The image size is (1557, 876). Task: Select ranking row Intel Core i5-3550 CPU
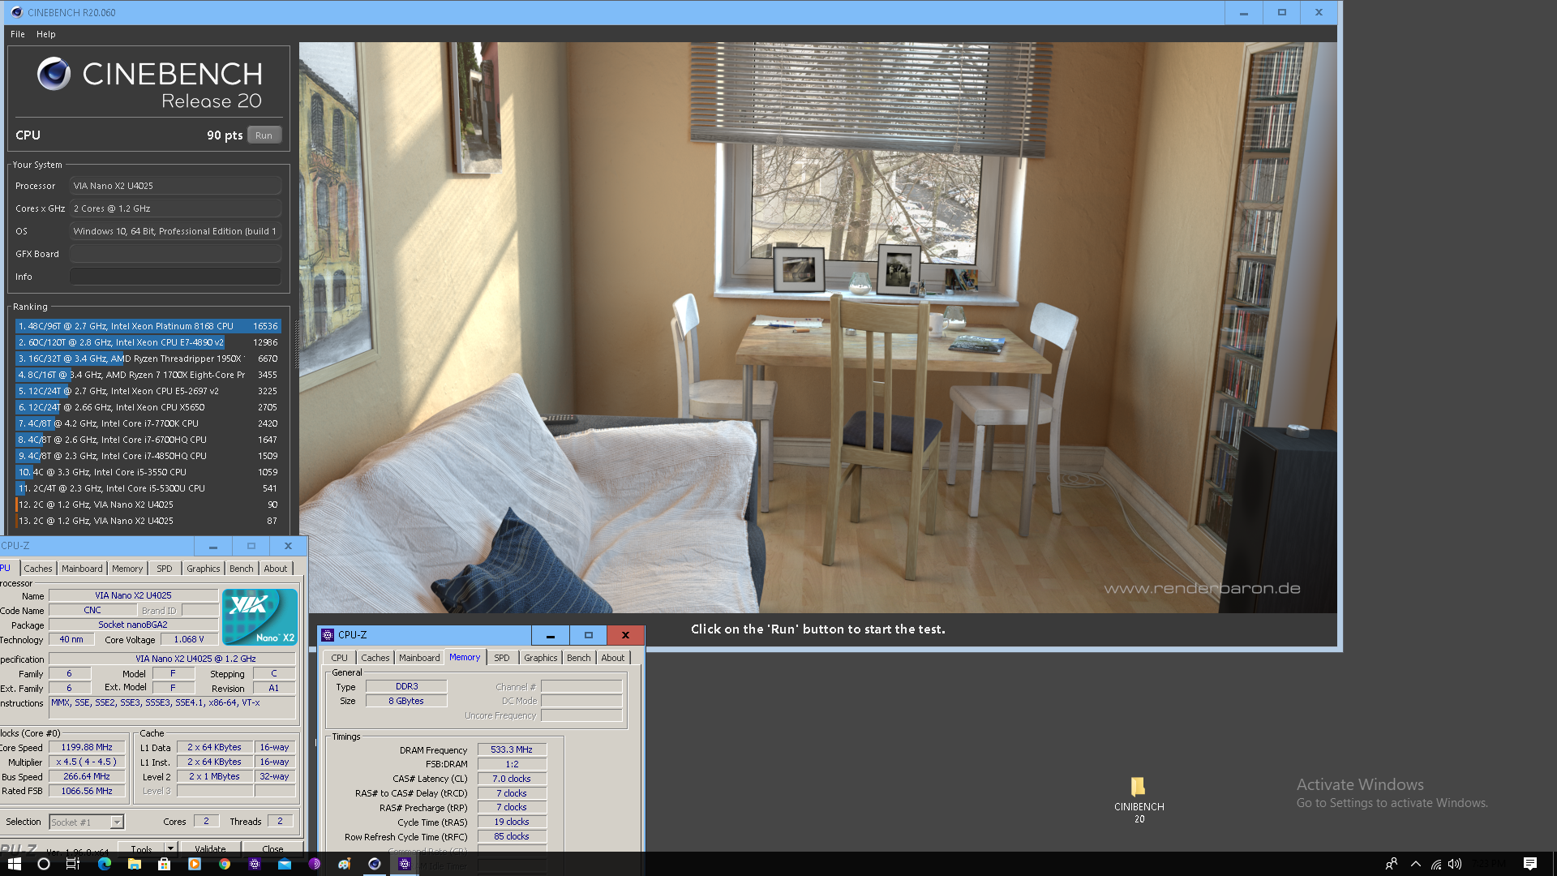pos(148,472)
